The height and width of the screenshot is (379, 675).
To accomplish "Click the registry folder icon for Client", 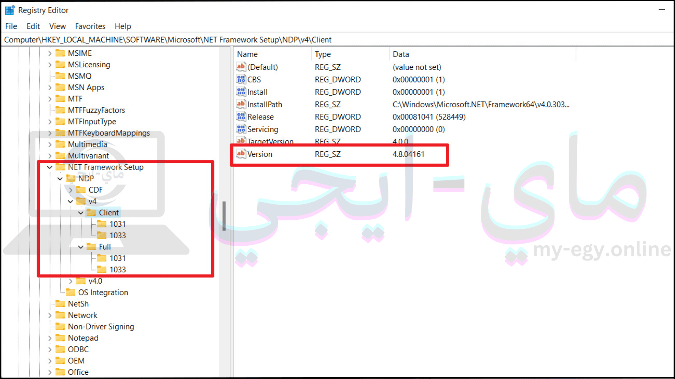I will [92, 212].
